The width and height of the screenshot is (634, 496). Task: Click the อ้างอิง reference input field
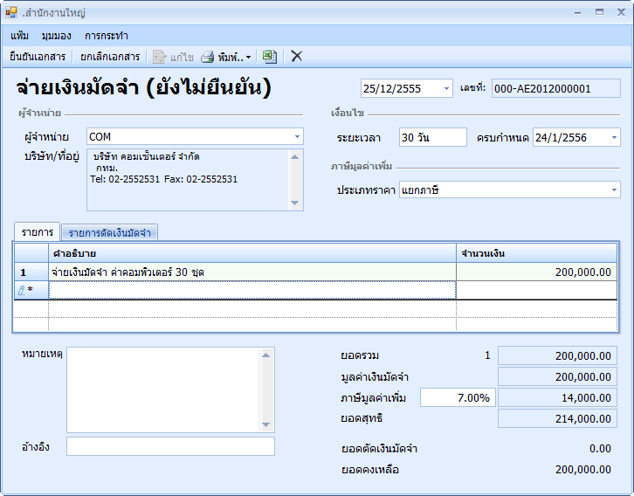coord(170,446)
